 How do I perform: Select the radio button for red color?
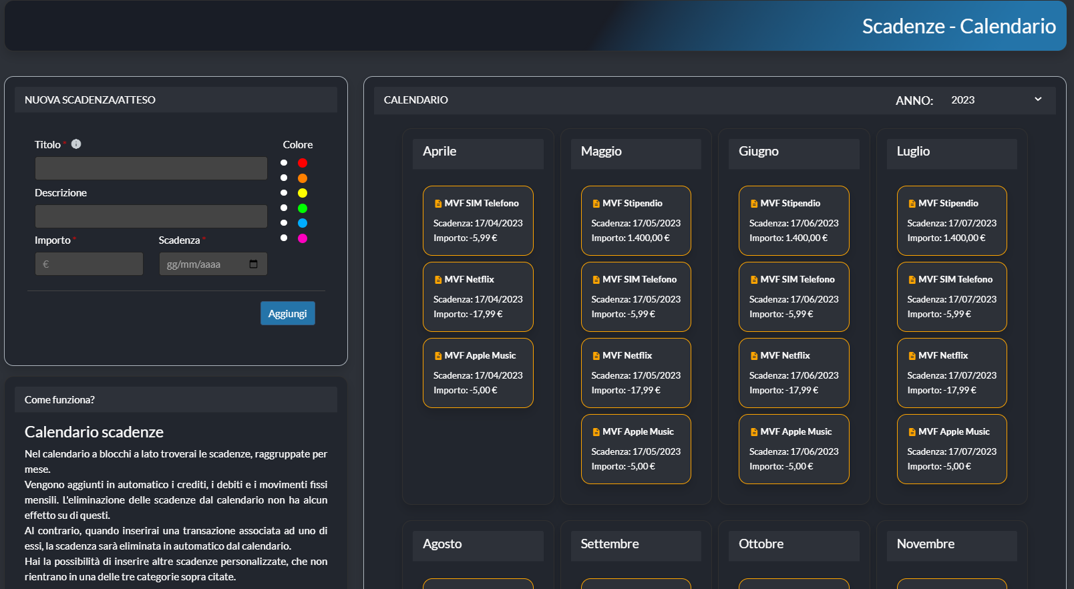pyautogui.click(x=284, y=163)
